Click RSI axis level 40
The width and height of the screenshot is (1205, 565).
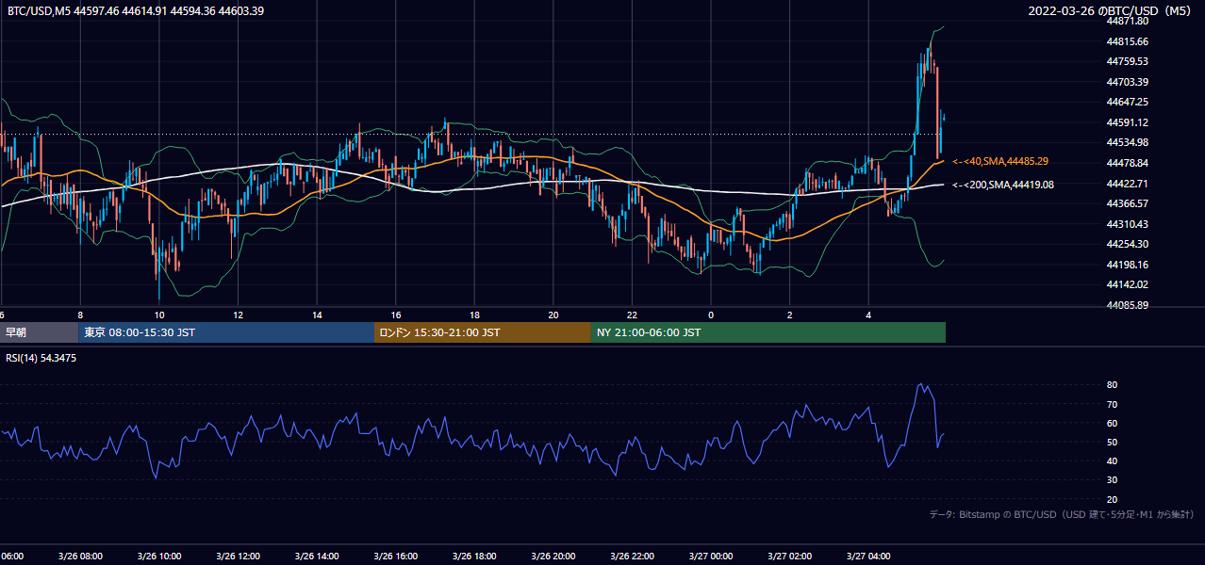1113,460
